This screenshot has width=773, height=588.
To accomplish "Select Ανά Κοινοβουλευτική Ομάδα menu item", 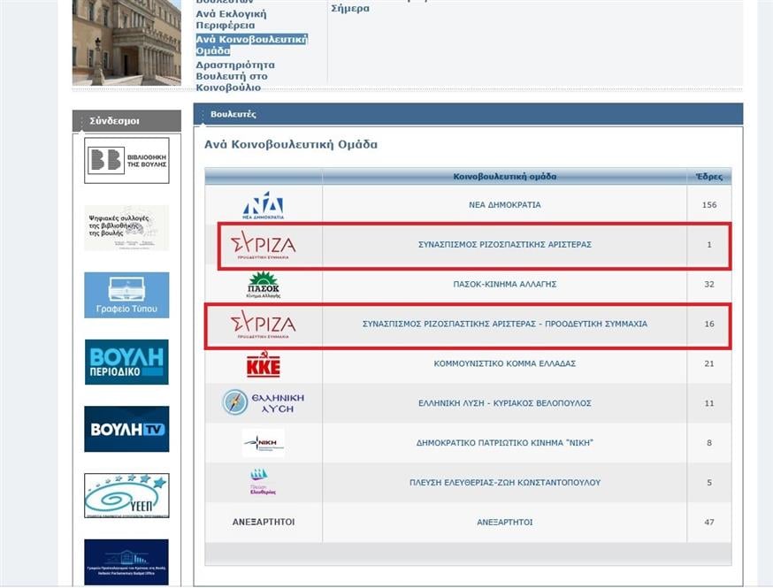I will pos(251,45).
